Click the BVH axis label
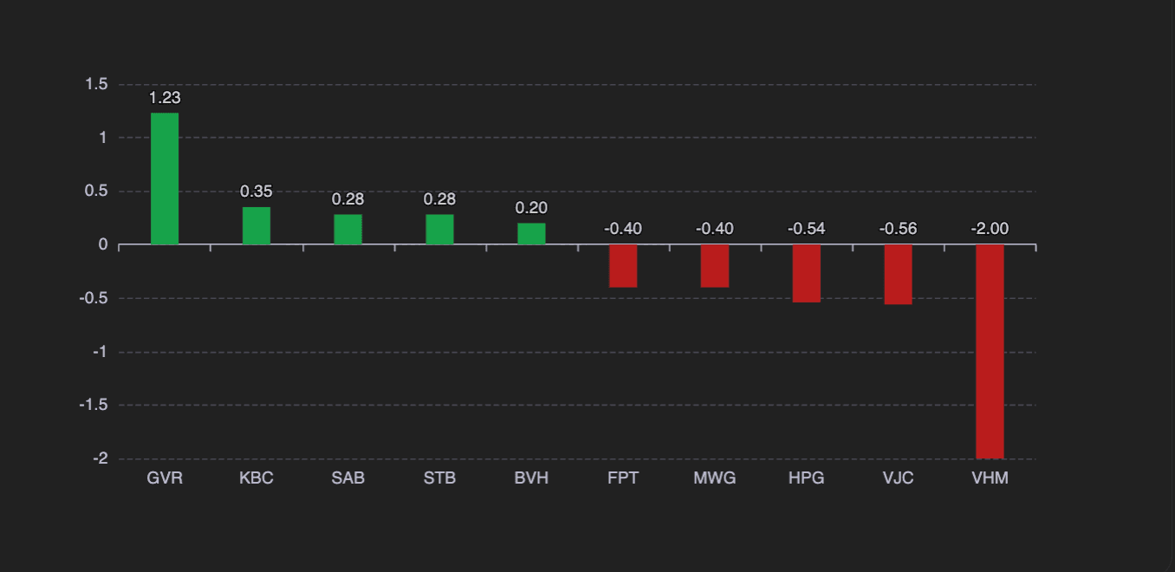Image resolution: width=1175 pixels, height=572 pixels. (531, 478)
